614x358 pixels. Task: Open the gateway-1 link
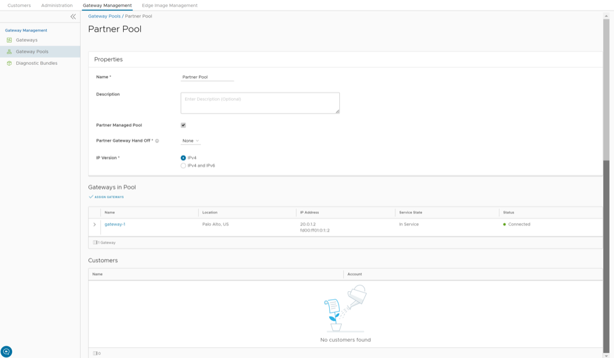click(x=115, y=224)
